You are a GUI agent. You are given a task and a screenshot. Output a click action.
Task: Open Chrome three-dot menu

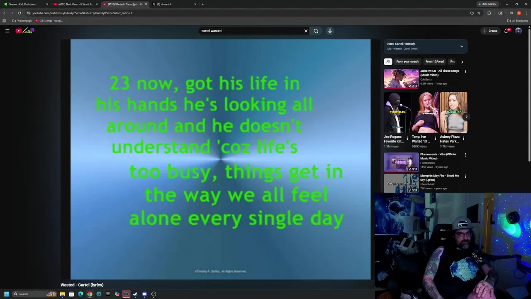click(526, 13)
